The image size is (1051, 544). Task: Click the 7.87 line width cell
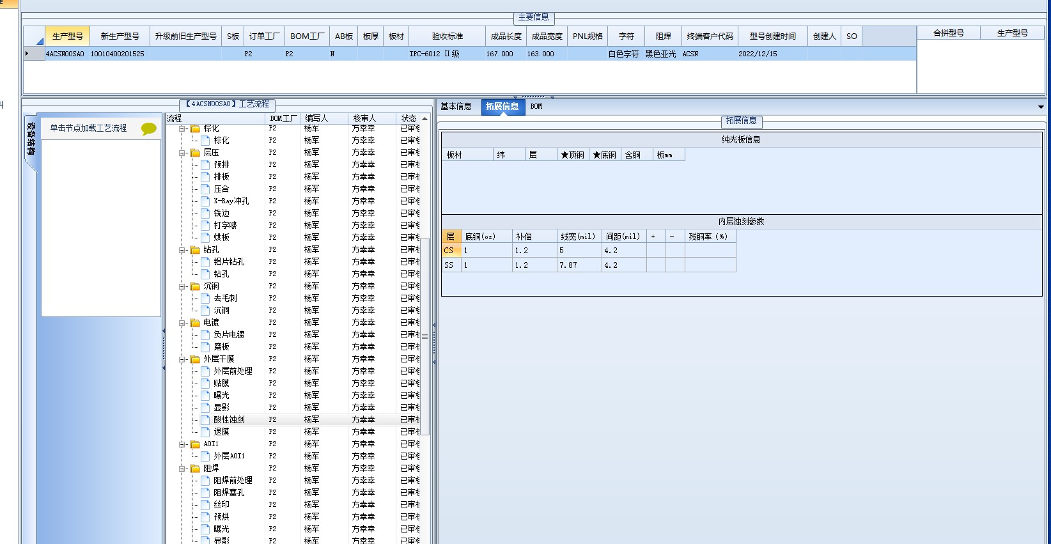pyautogui.click(x=579, y=265)
